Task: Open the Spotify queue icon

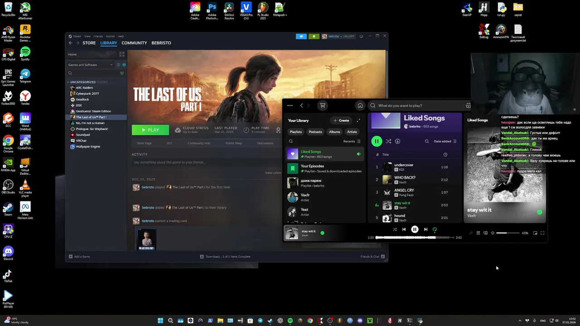Action: tap(478, 233)
